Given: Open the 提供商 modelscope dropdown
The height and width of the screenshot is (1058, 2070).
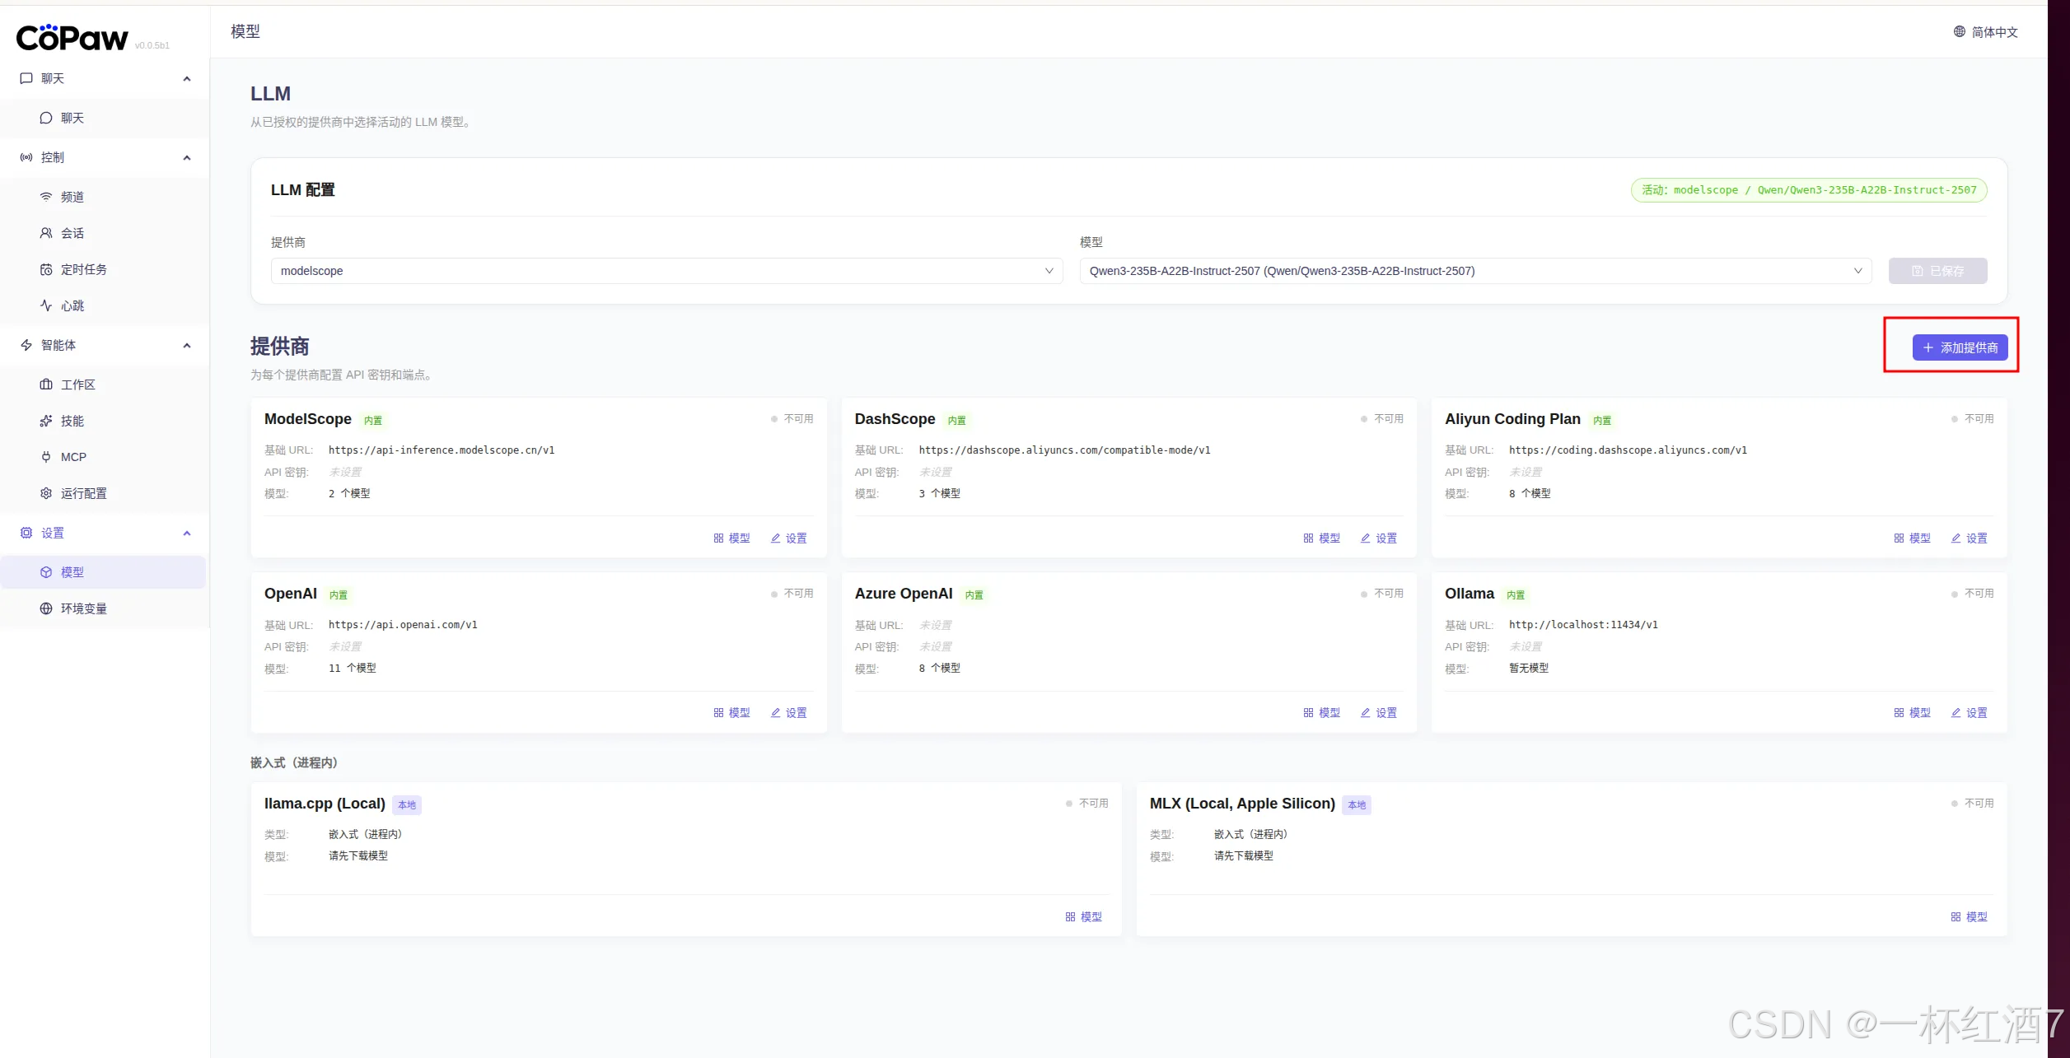Looking at the screenshot, I should tap(666, 271).
